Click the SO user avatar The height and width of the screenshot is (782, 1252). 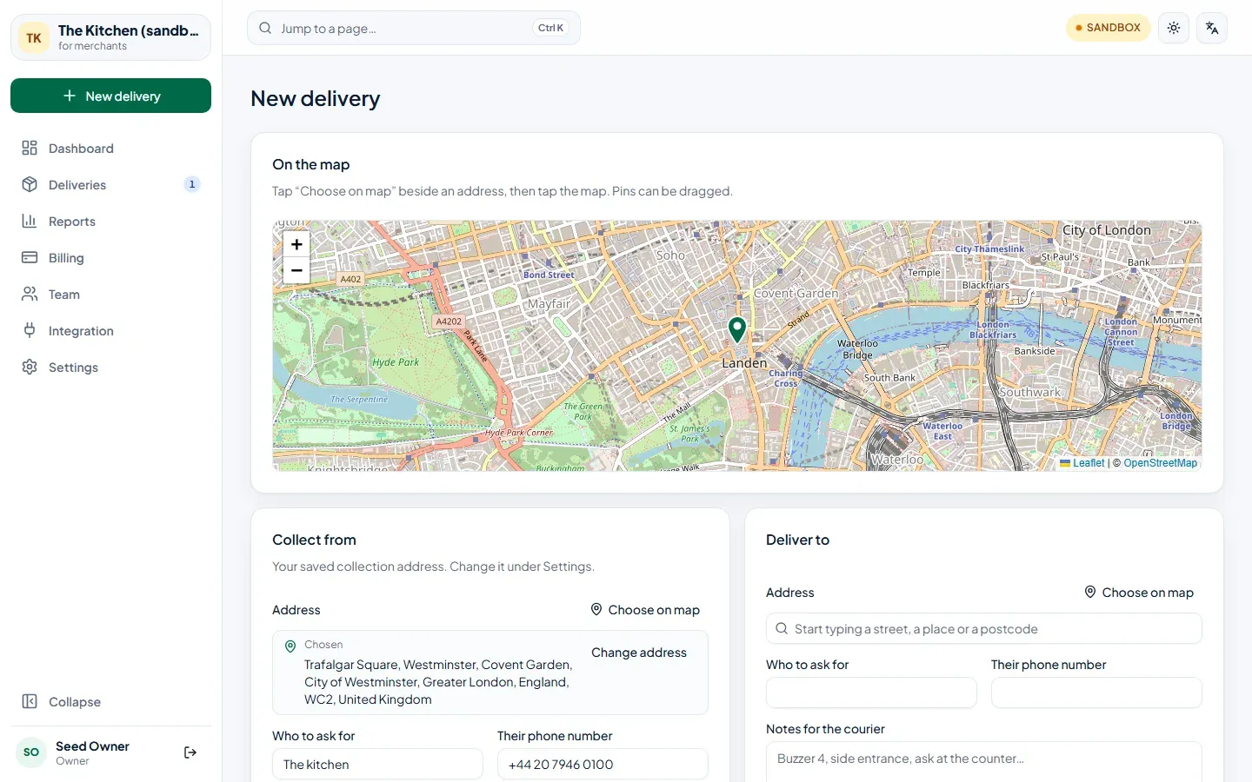tap(31, 752)
